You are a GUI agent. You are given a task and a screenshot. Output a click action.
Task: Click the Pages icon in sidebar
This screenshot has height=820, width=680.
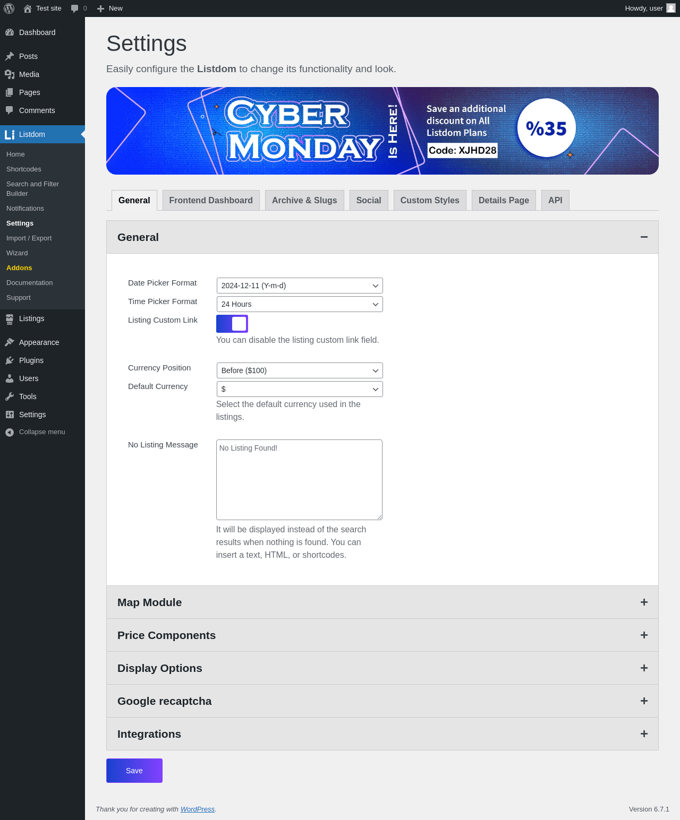[10, 92]
